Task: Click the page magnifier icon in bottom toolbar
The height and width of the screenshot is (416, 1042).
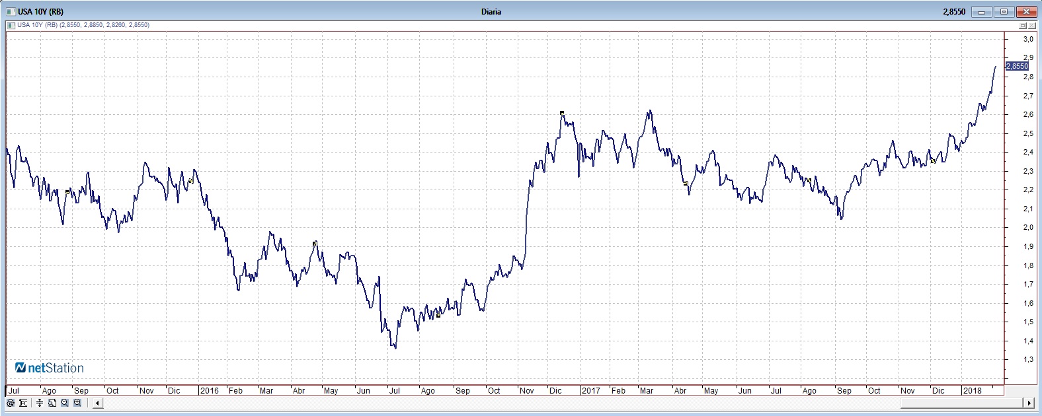Action: [x=52, y=403]
